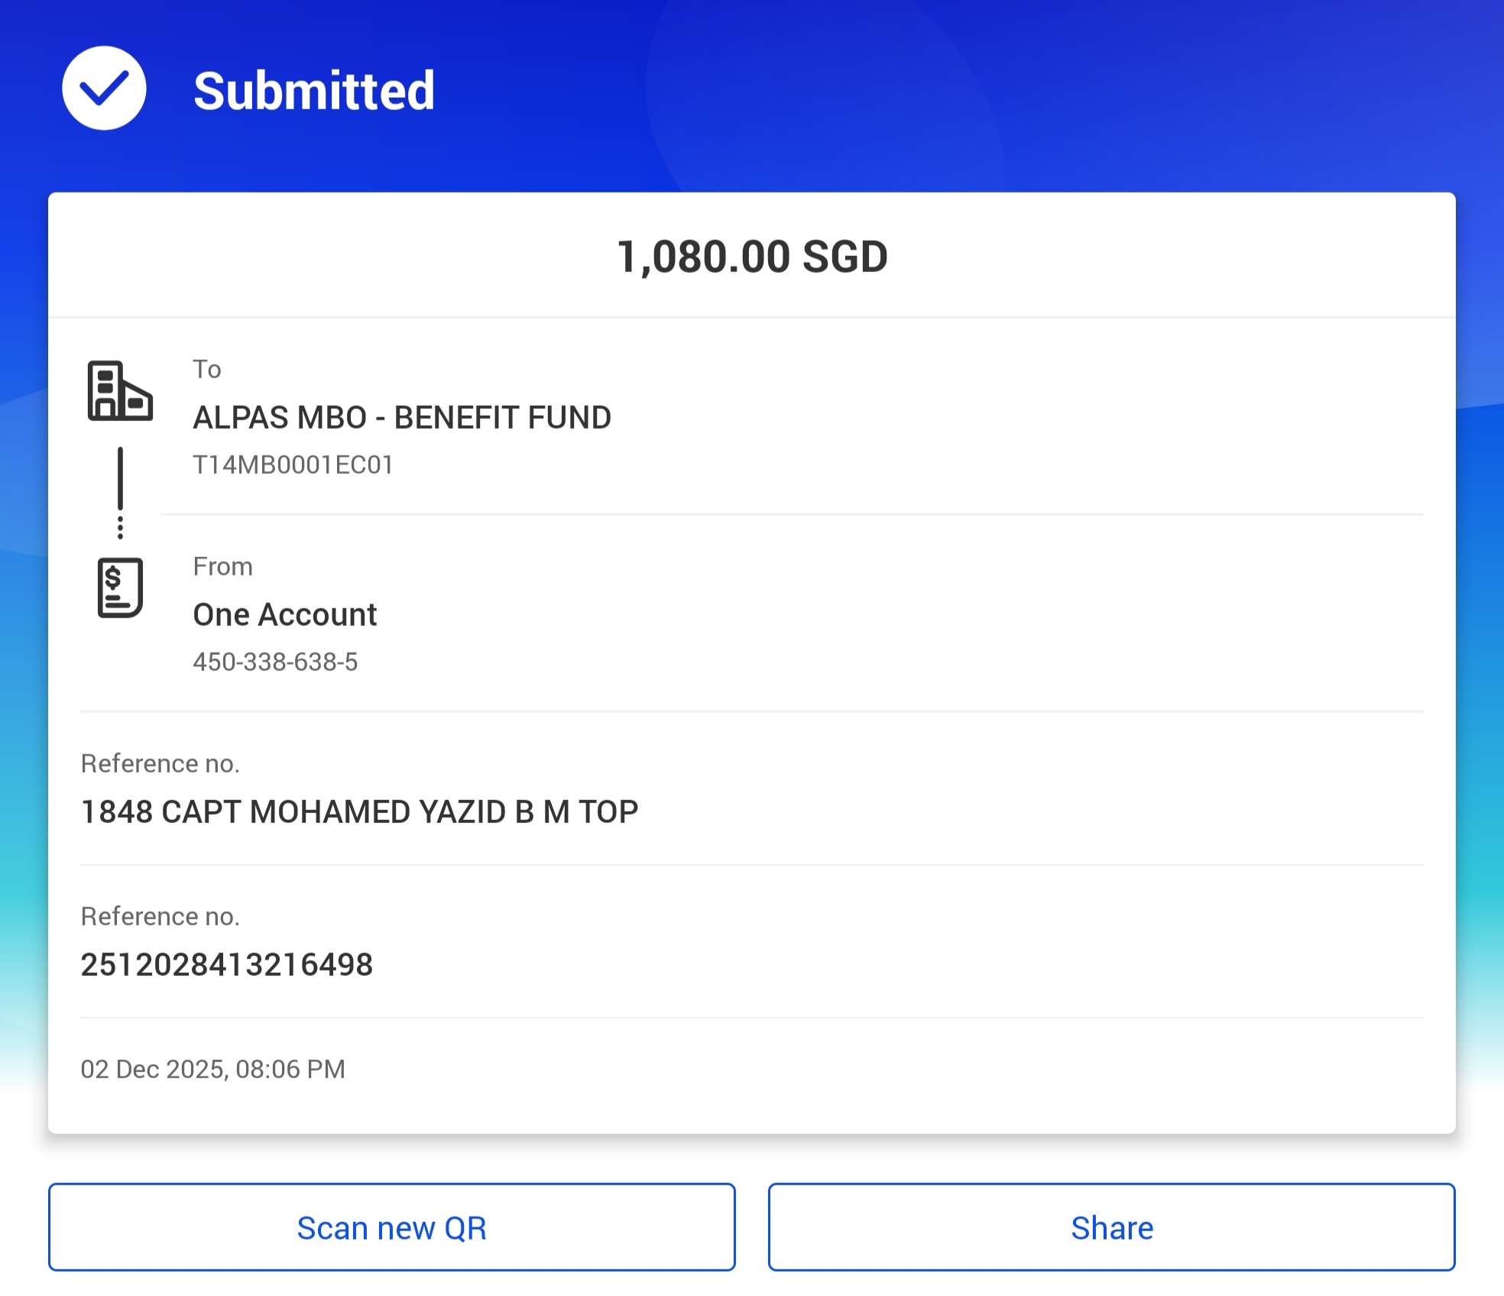Click the Scan new QR button
Viewport: 1504px width, 1296px height.
click(x=392, y=1227)
